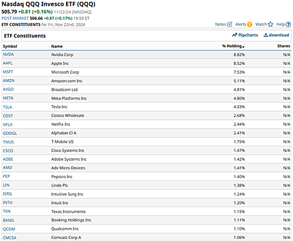Screen dimensions: 293x241
Task: Click the orange Alerts exclamation icon
Action: click(249, 24)
